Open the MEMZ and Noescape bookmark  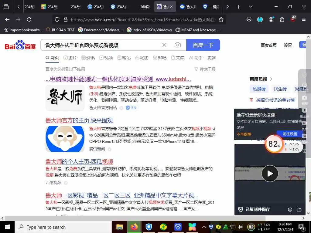197,30
